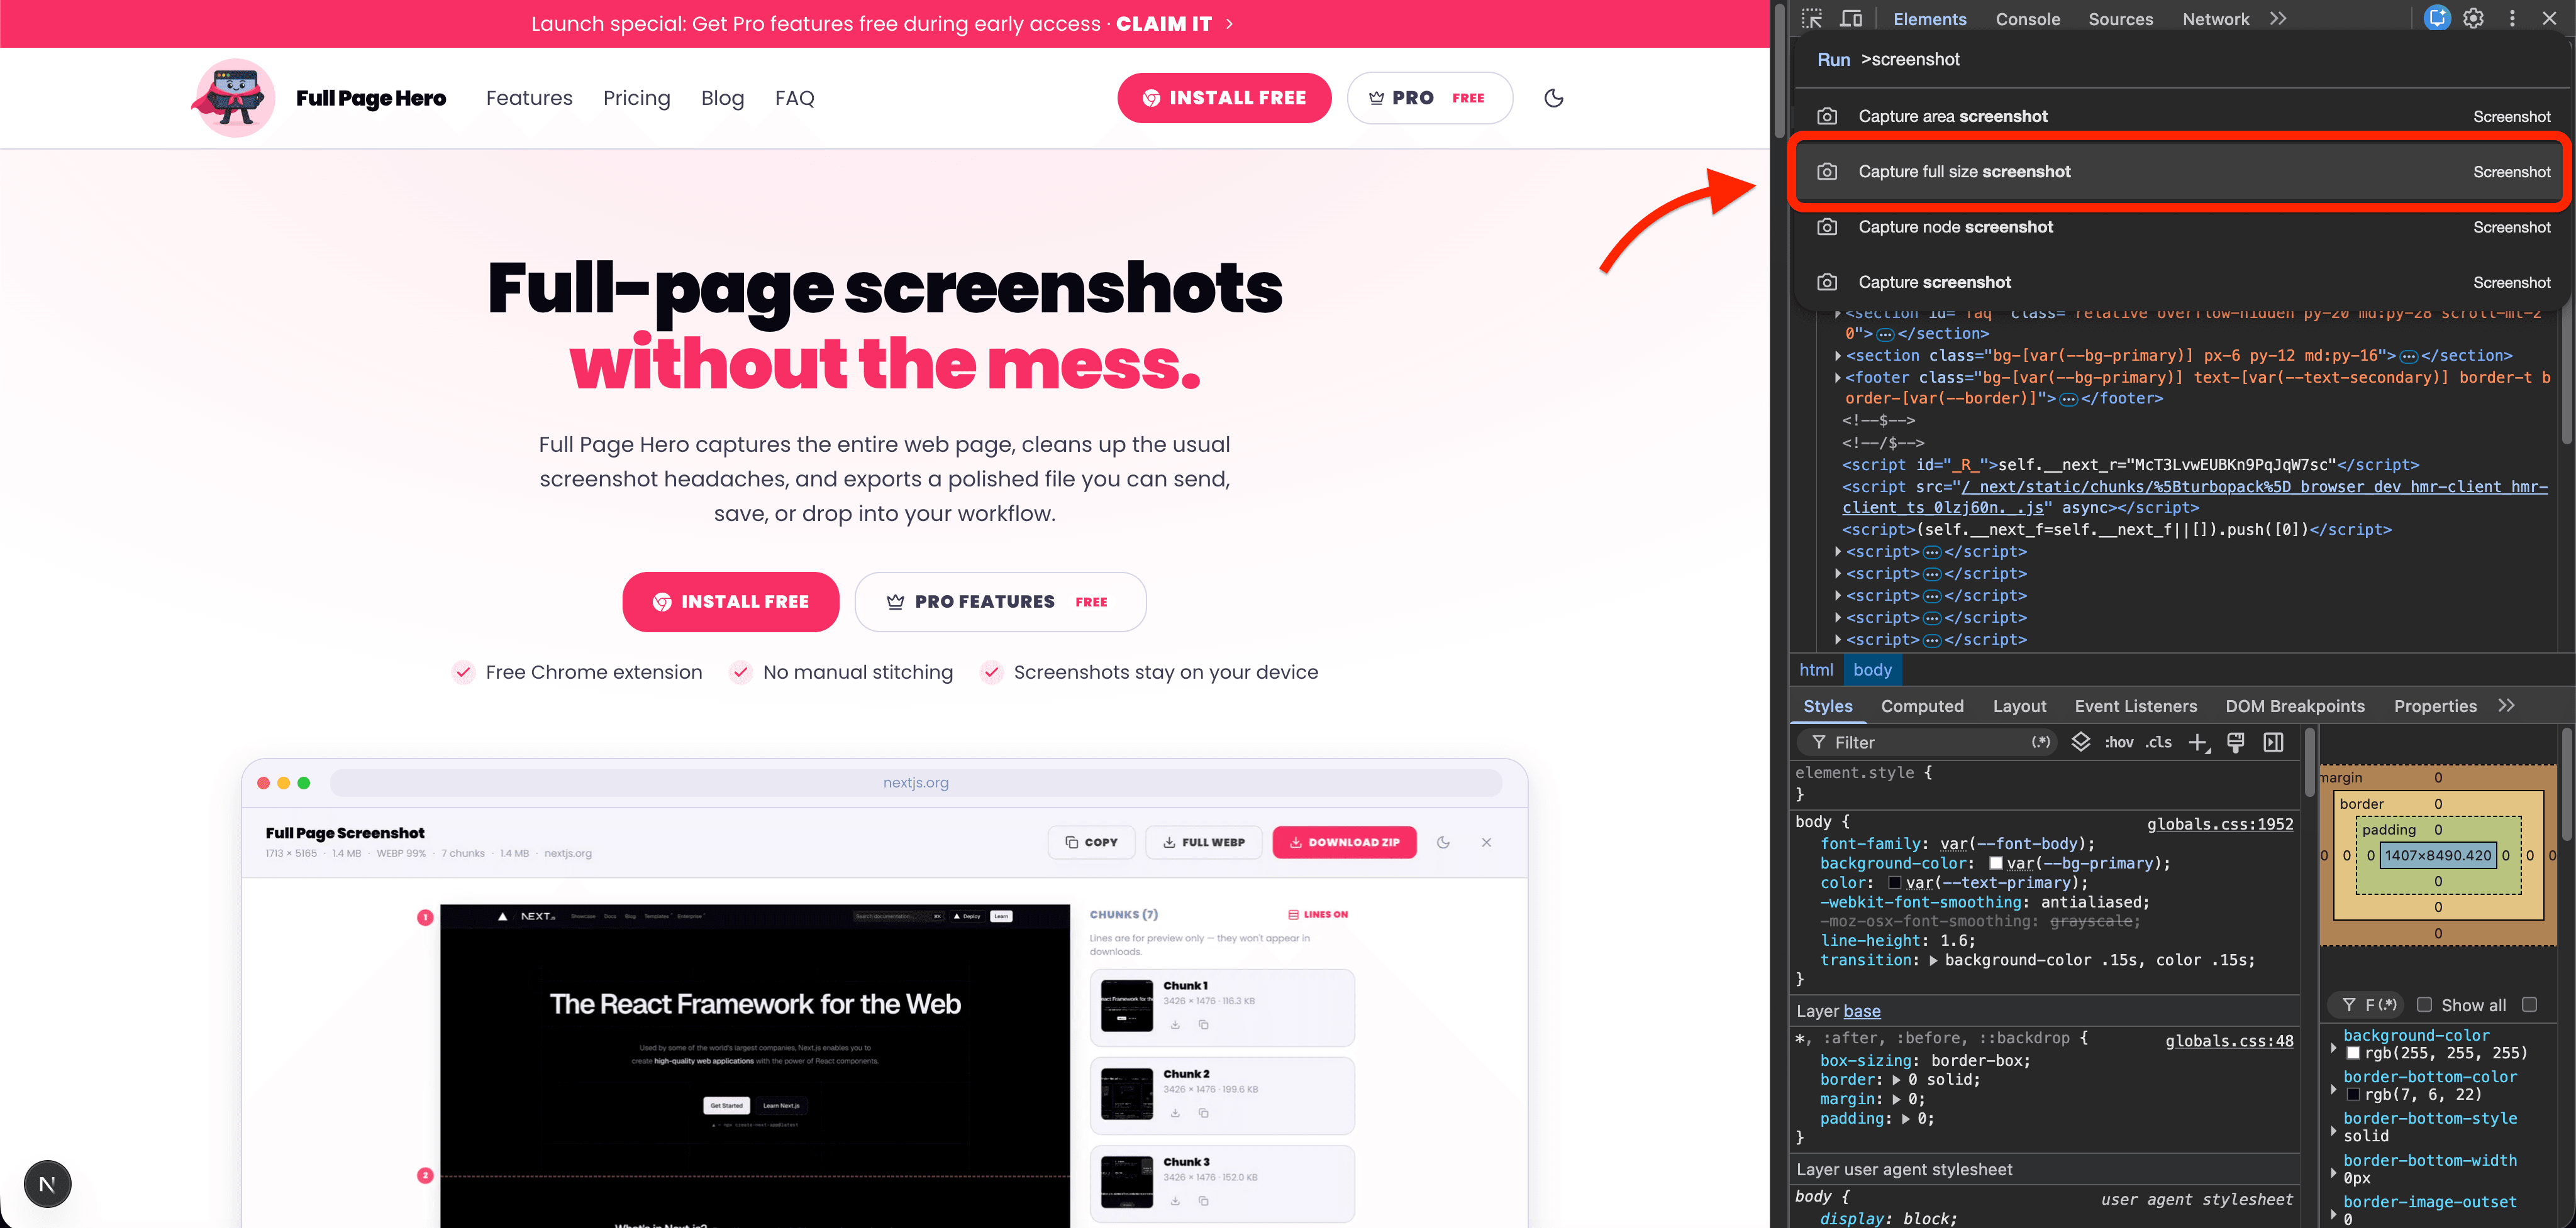Image resolution: width=2576 pixels, height=1228 pixels.
Task: Toggle site dark mode with moon icon in header
Action: (1553, 98)
